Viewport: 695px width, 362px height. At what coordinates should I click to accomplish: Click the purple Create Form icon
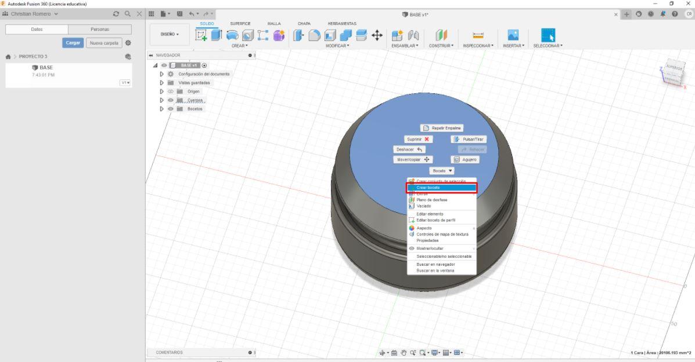(x=279, y=35)
